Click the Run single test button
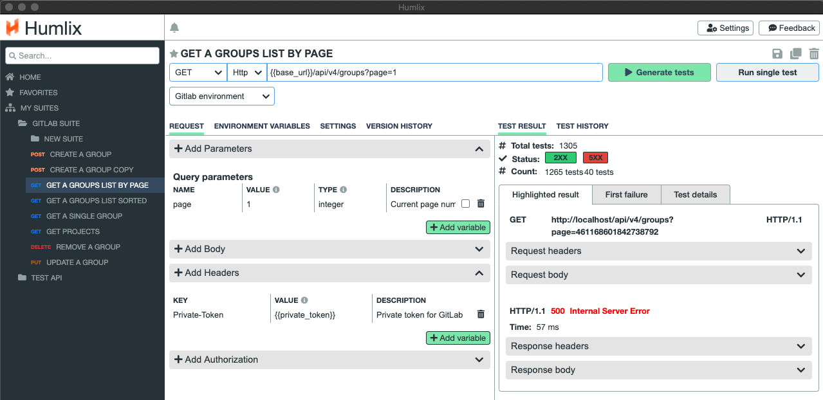Image resolution: width=823 pixels, height=400 pixels. [x=767, y=73]
